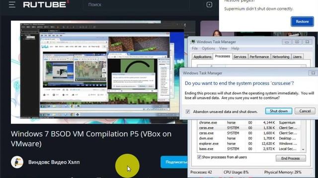Click the End Process button
Image resolution: width=318 pixels, height=178 pixels.
[290, 158]
